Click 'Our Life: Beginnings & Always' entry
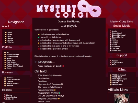 51,96
